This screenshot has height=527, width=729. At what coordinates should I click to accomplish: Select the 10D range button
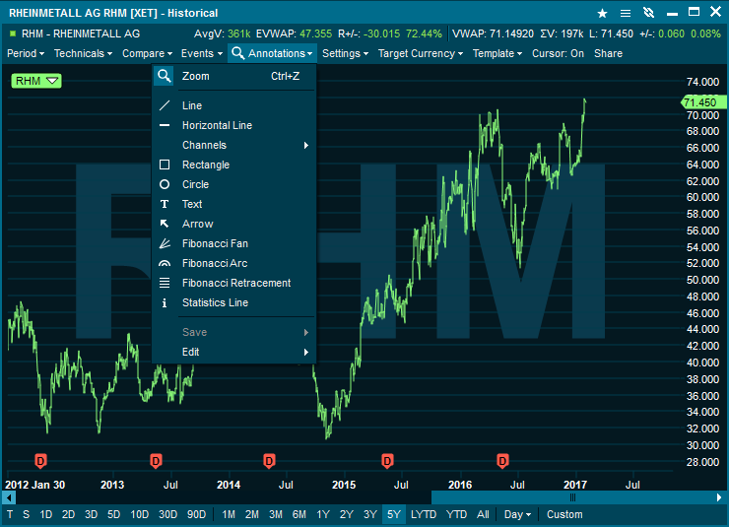(x=140, y=514)
